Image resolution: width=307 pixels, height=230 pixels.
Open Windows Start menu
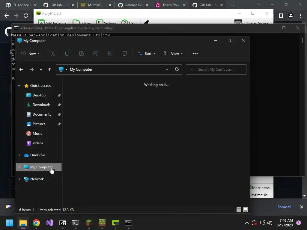click(x=10, y=223)
